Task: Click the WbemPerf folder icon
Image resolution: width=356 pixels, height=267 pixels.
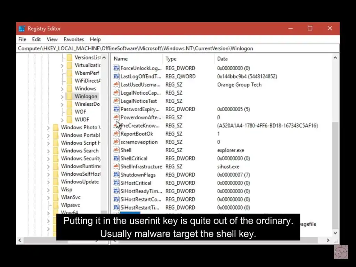Action: tap(70, 73)
